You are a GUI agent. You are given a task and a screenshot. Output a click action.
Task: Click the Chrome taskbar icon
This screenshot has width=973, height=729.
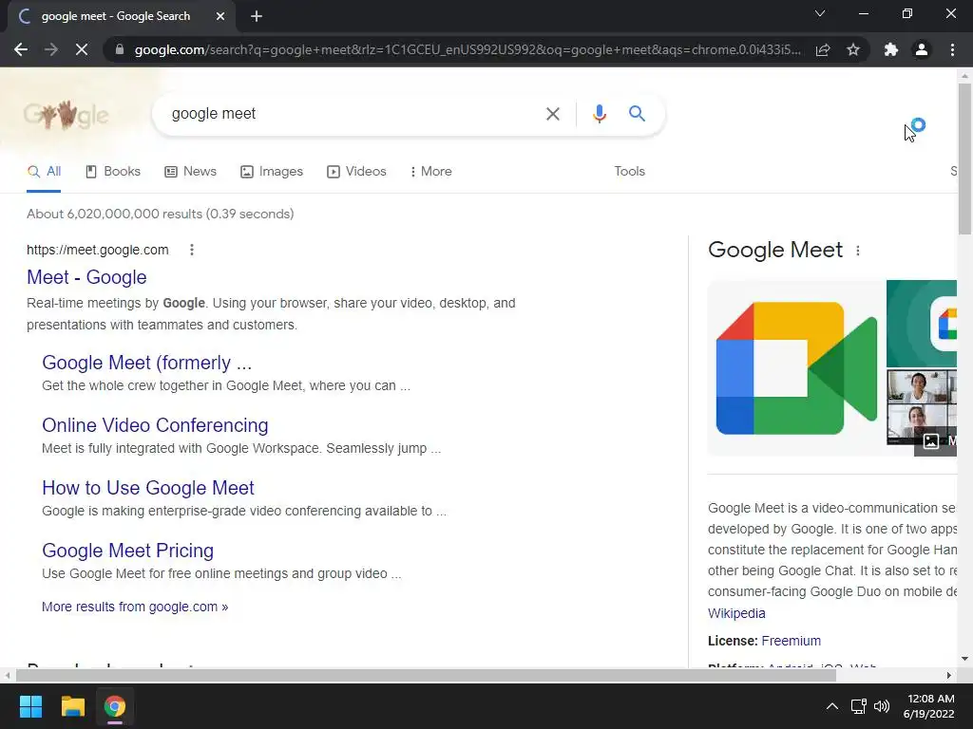(x=115, y=706)
